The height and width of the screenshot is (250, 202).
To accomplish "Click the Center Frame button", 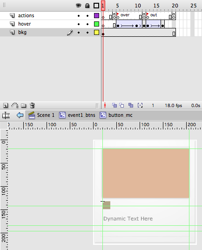I will point(105,105).
